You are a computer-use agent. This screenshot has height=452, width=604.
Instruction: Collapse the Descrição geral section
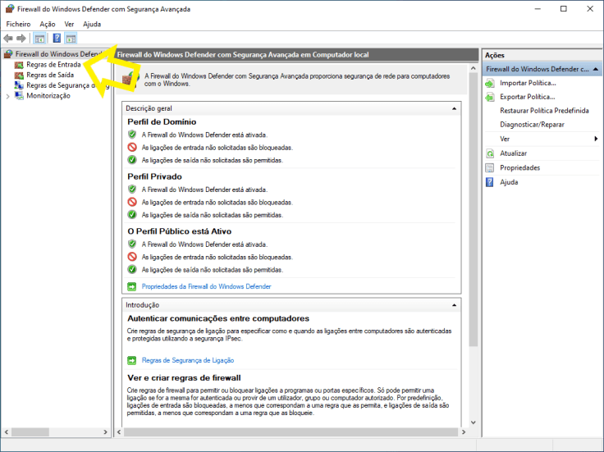click(x=454, y=108)
